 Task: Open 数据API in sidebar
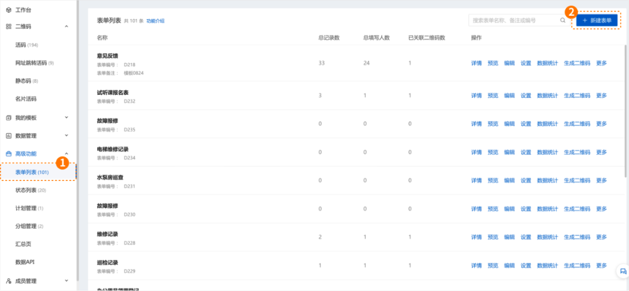pyautogui.click(x=25, y=262)
